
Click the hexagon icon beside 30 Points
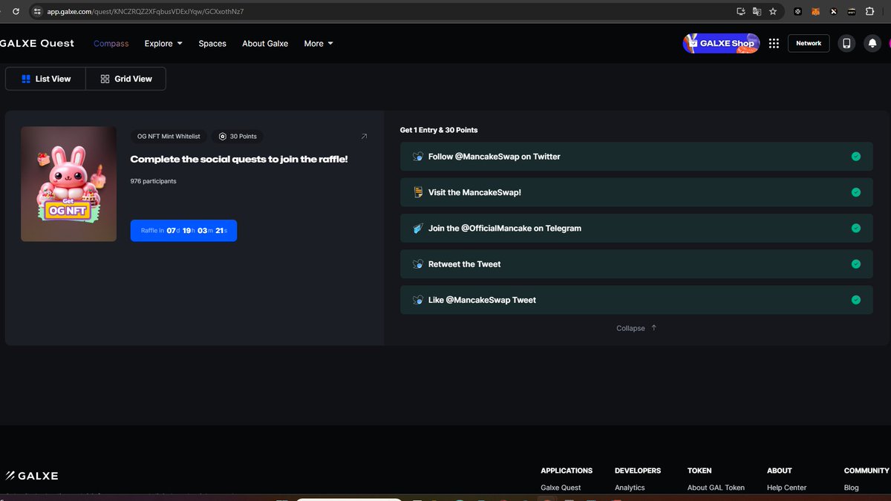tap(223, 137)
